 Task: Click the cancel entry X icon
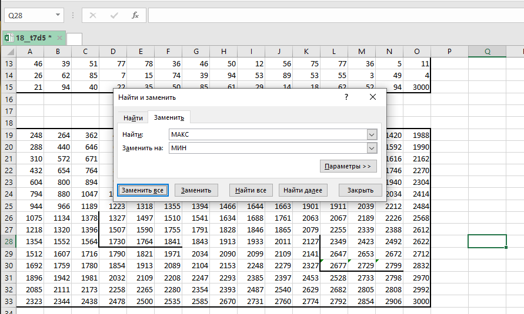[x=93, y=15]
